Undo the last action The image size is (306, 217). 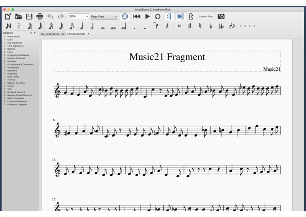pos(50,17)
